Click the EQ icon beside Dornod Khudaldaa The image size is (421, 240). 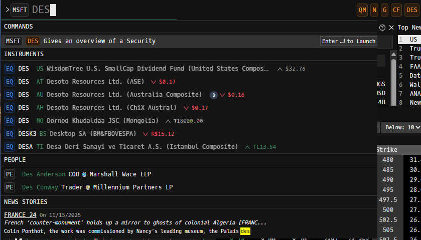point(10,121)
